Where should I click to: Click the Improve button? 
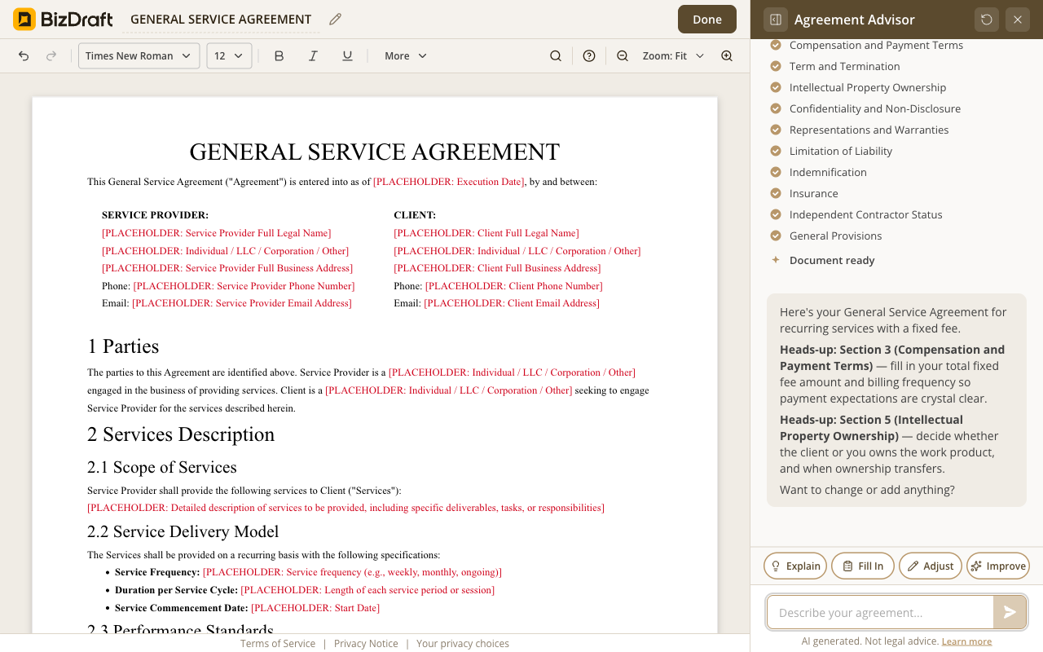click(x=998, y=566)
